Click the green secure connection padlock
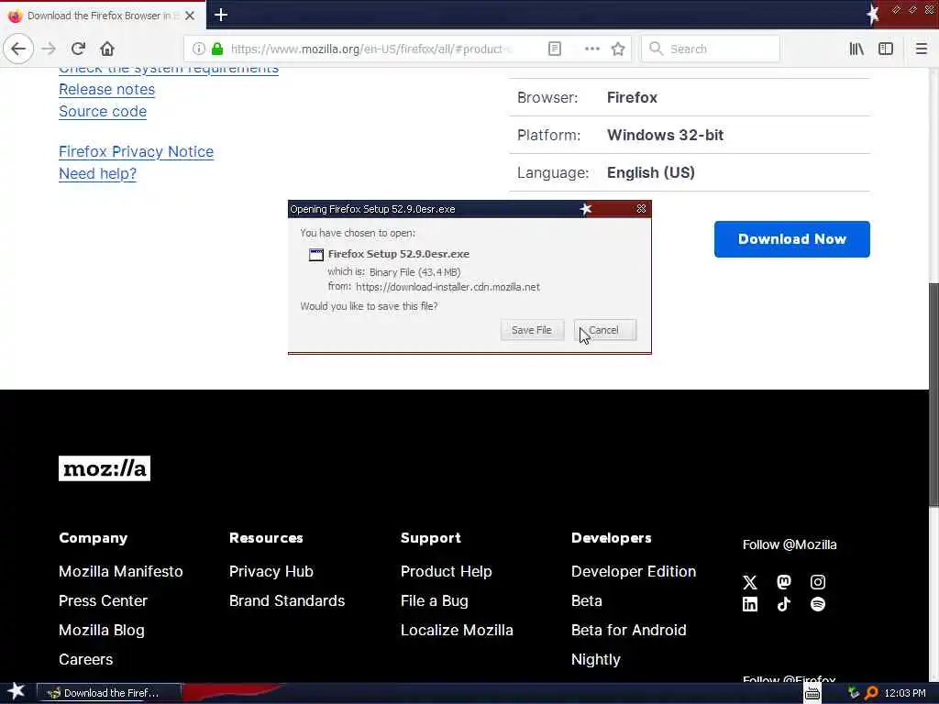The width and height of the screenshot is (939, 704). (217, 49)
